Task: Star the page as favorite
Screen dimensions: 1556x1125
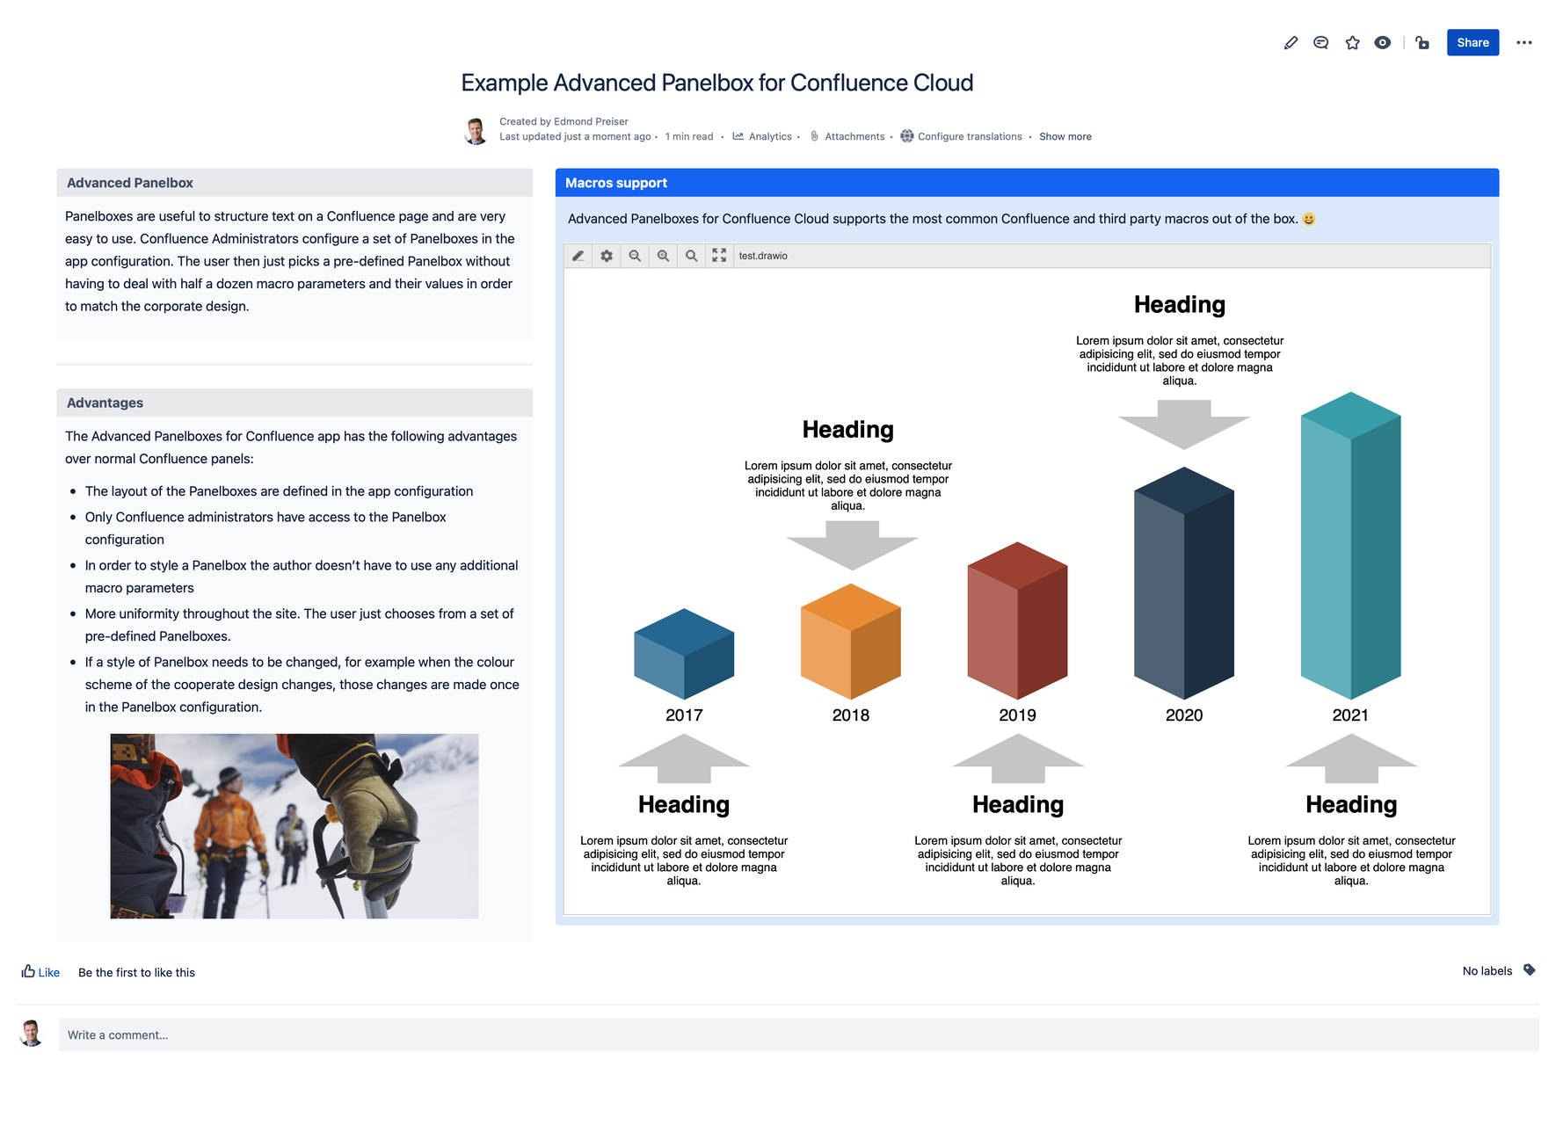Action: coord(1351,42)
